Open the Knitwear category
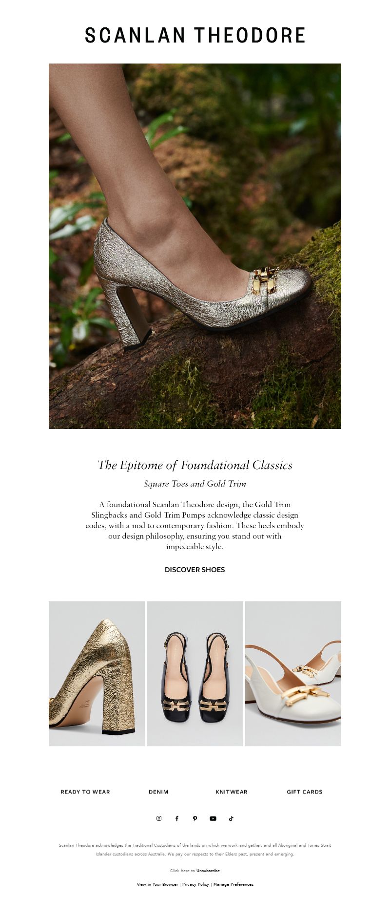Screen dimensions: 390x919 (x=232, y=792)
